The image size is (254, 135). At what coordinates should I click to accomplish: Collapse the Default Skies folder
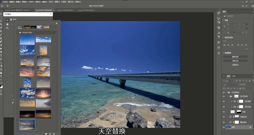18,32
